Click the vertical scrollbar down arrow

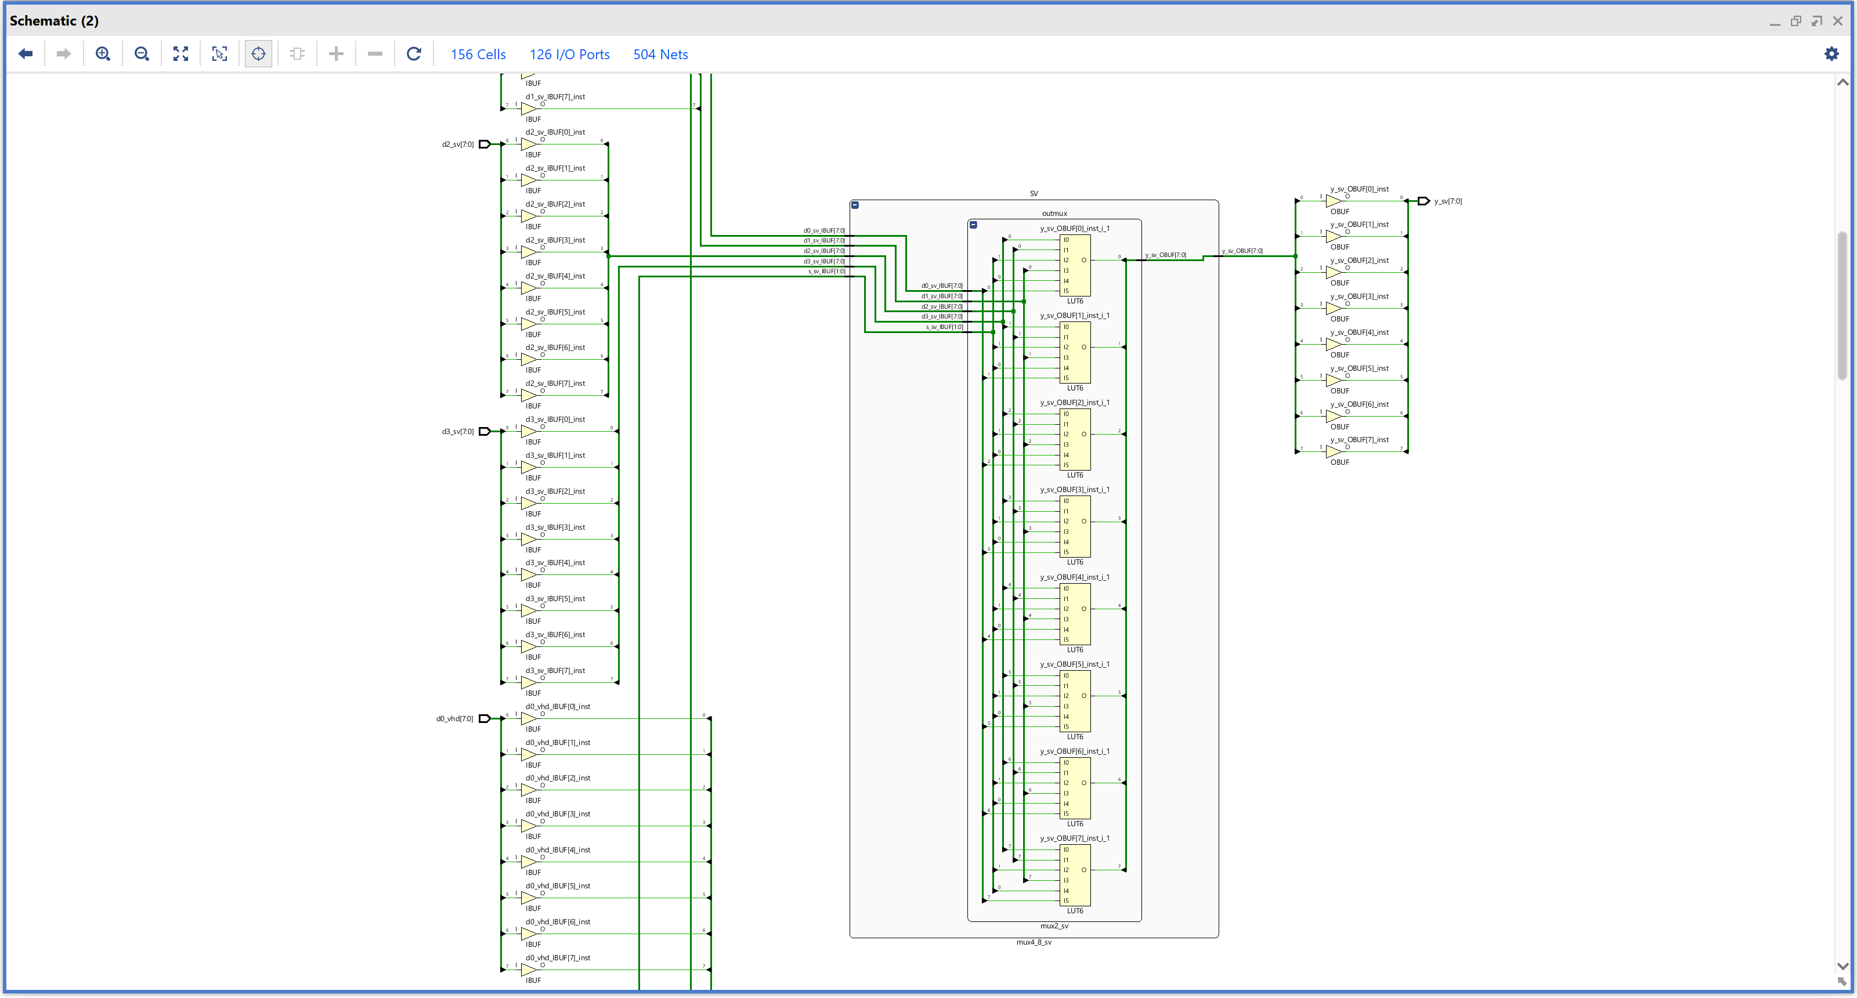(1842, 966)
